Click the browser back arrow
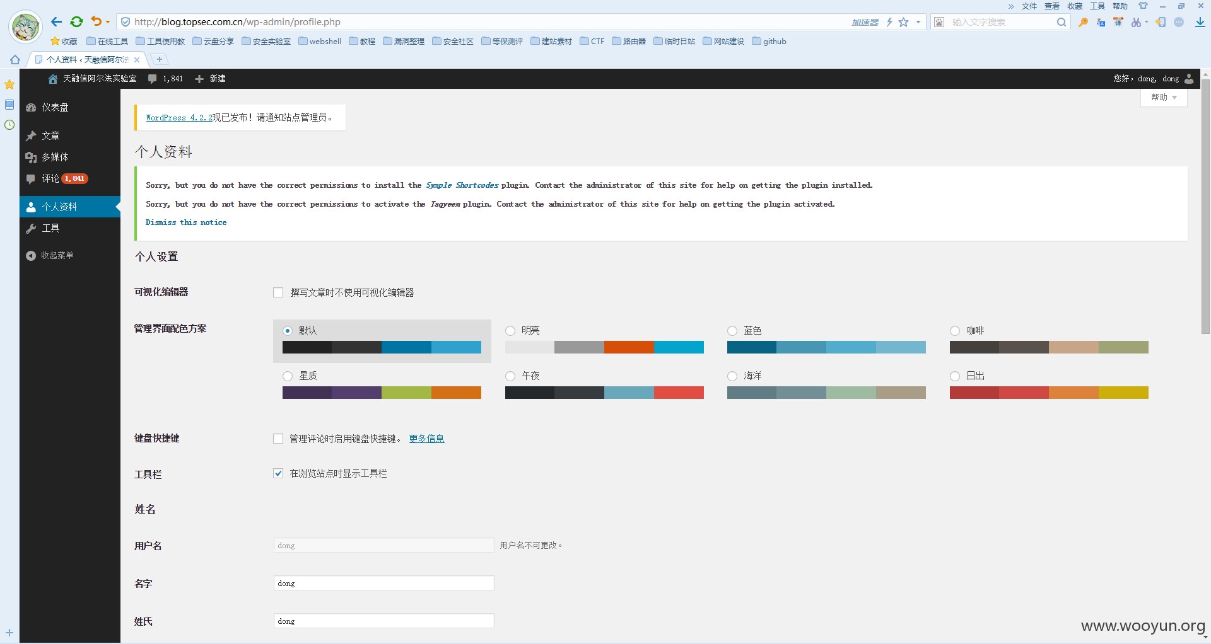The image size is (1211, 644). pos(57,22)
